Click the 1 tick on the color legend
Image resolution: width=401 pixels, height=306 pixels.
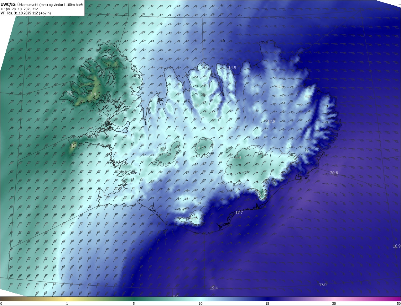pos(67,303)
